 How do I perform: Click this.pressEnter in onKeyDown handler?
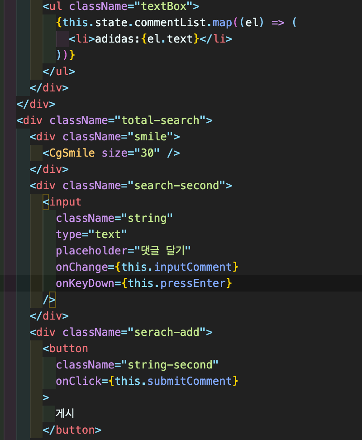point(176,283)
